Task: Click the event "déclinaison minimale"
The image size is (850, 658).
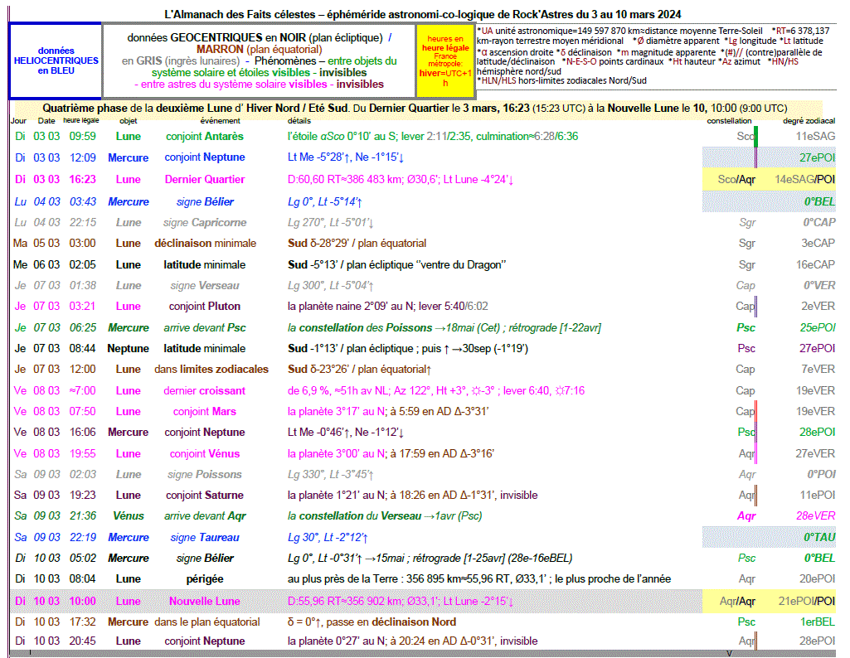Action: (x=205, y=243)
